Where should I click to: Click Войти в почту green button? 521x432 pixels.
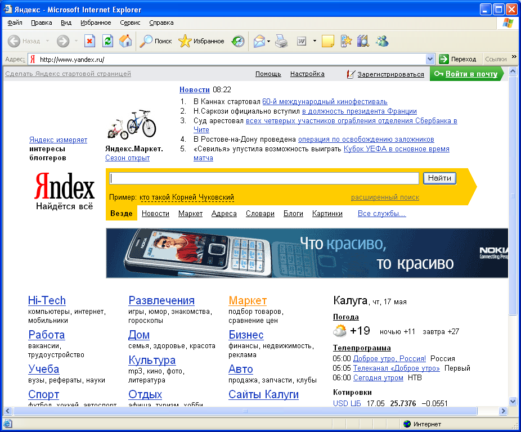(x=466, y=74)
